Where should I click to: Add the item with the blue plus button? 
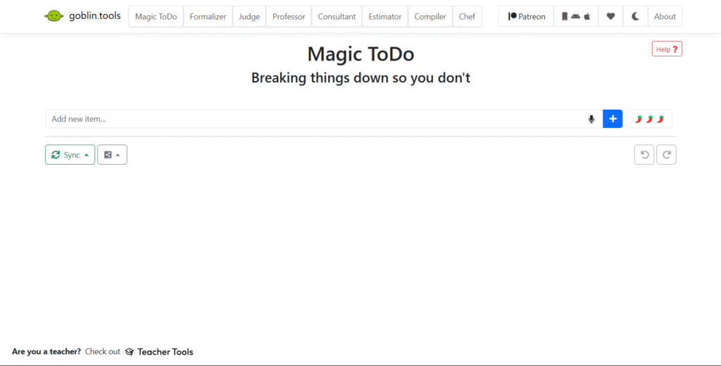coord(613,119)
